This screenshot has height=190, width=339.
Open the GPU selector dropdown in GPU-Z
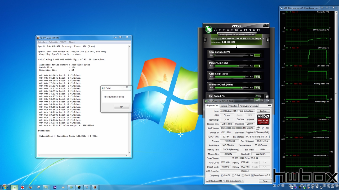pos(225,181)
